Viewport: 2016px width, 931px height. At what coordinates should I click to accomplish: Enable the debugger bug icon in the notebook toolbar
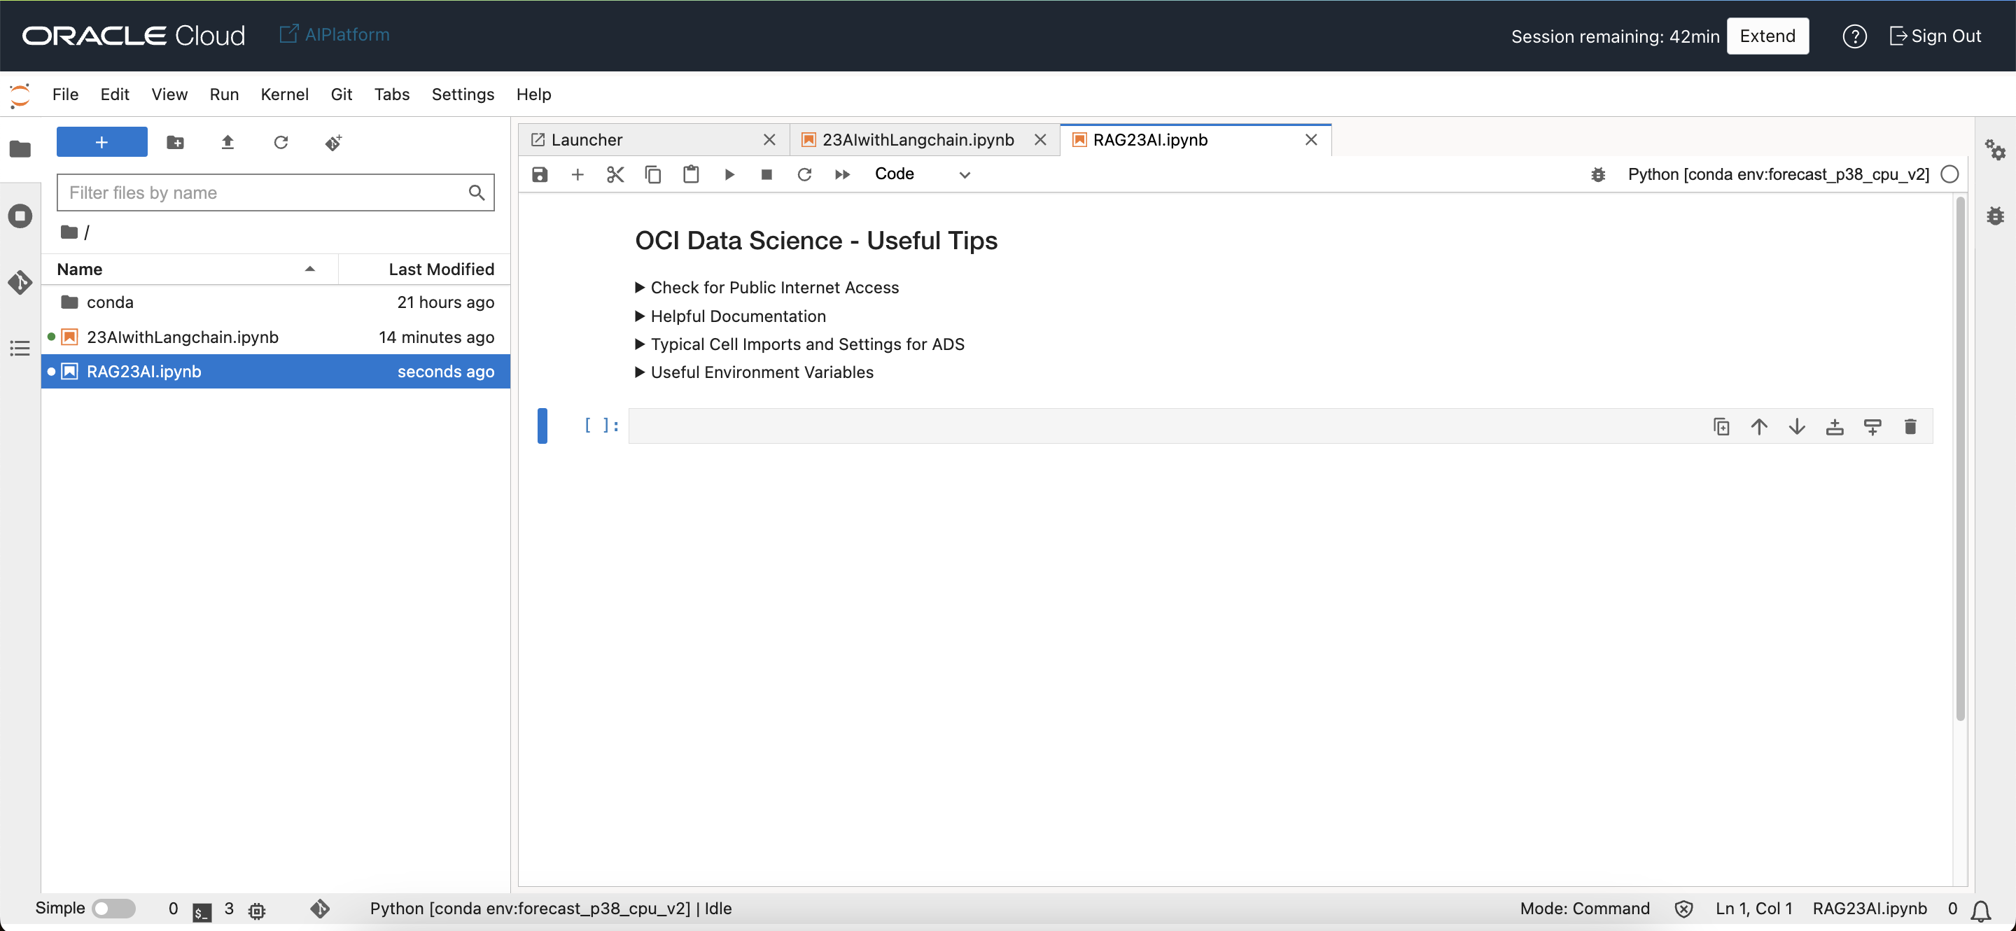pos(1598,174)
